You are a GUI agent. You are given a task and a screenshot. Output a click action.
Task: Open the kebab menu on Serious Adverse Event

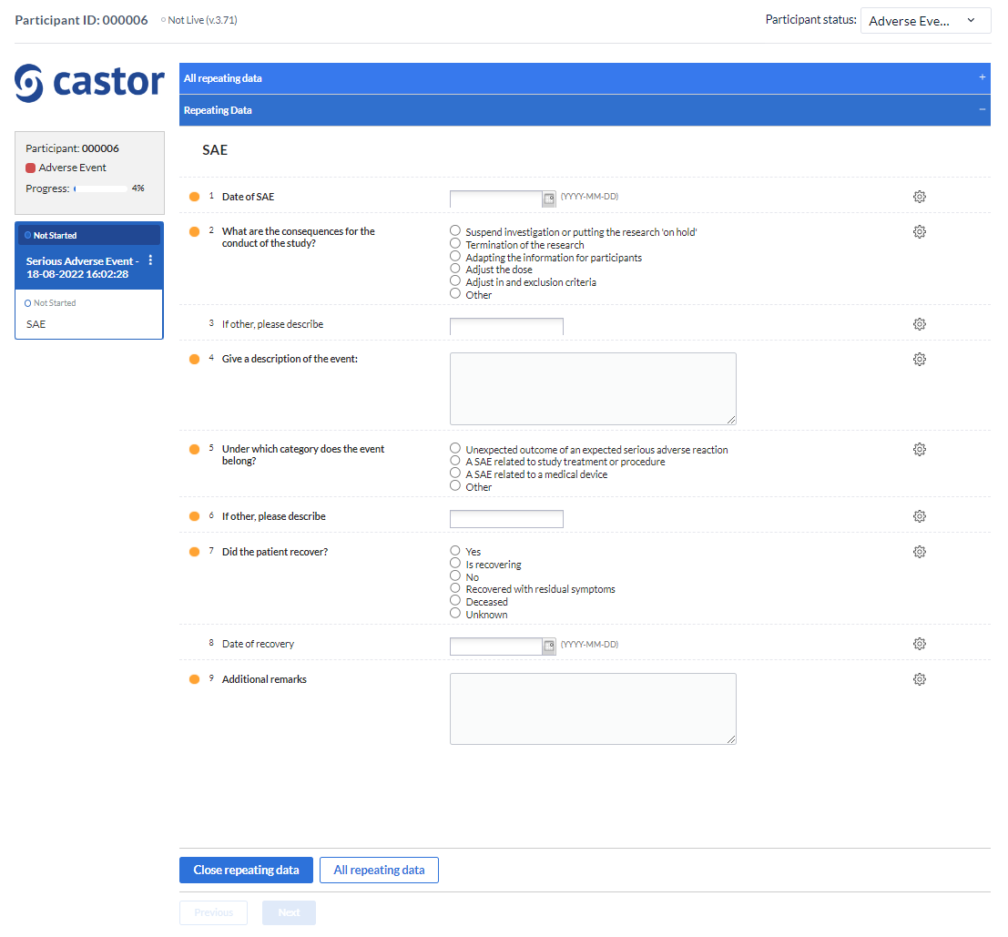(149, 261)
